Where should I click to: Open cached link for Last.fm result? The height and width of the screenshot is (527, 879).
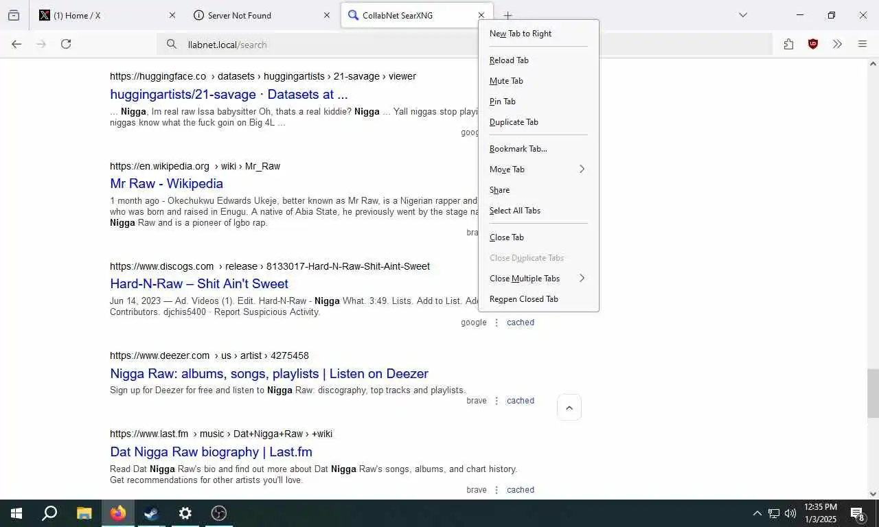pyautogui.click(x=521, y=490)
